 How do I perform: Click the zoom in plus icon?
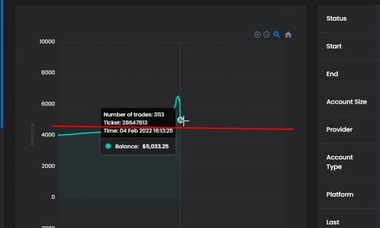click(x=257, y=35)
